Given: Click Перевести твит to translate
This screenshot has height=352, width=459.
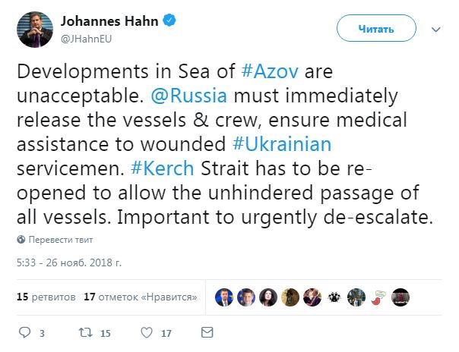Looking at the screenshot, I should [x=58, y=239].
